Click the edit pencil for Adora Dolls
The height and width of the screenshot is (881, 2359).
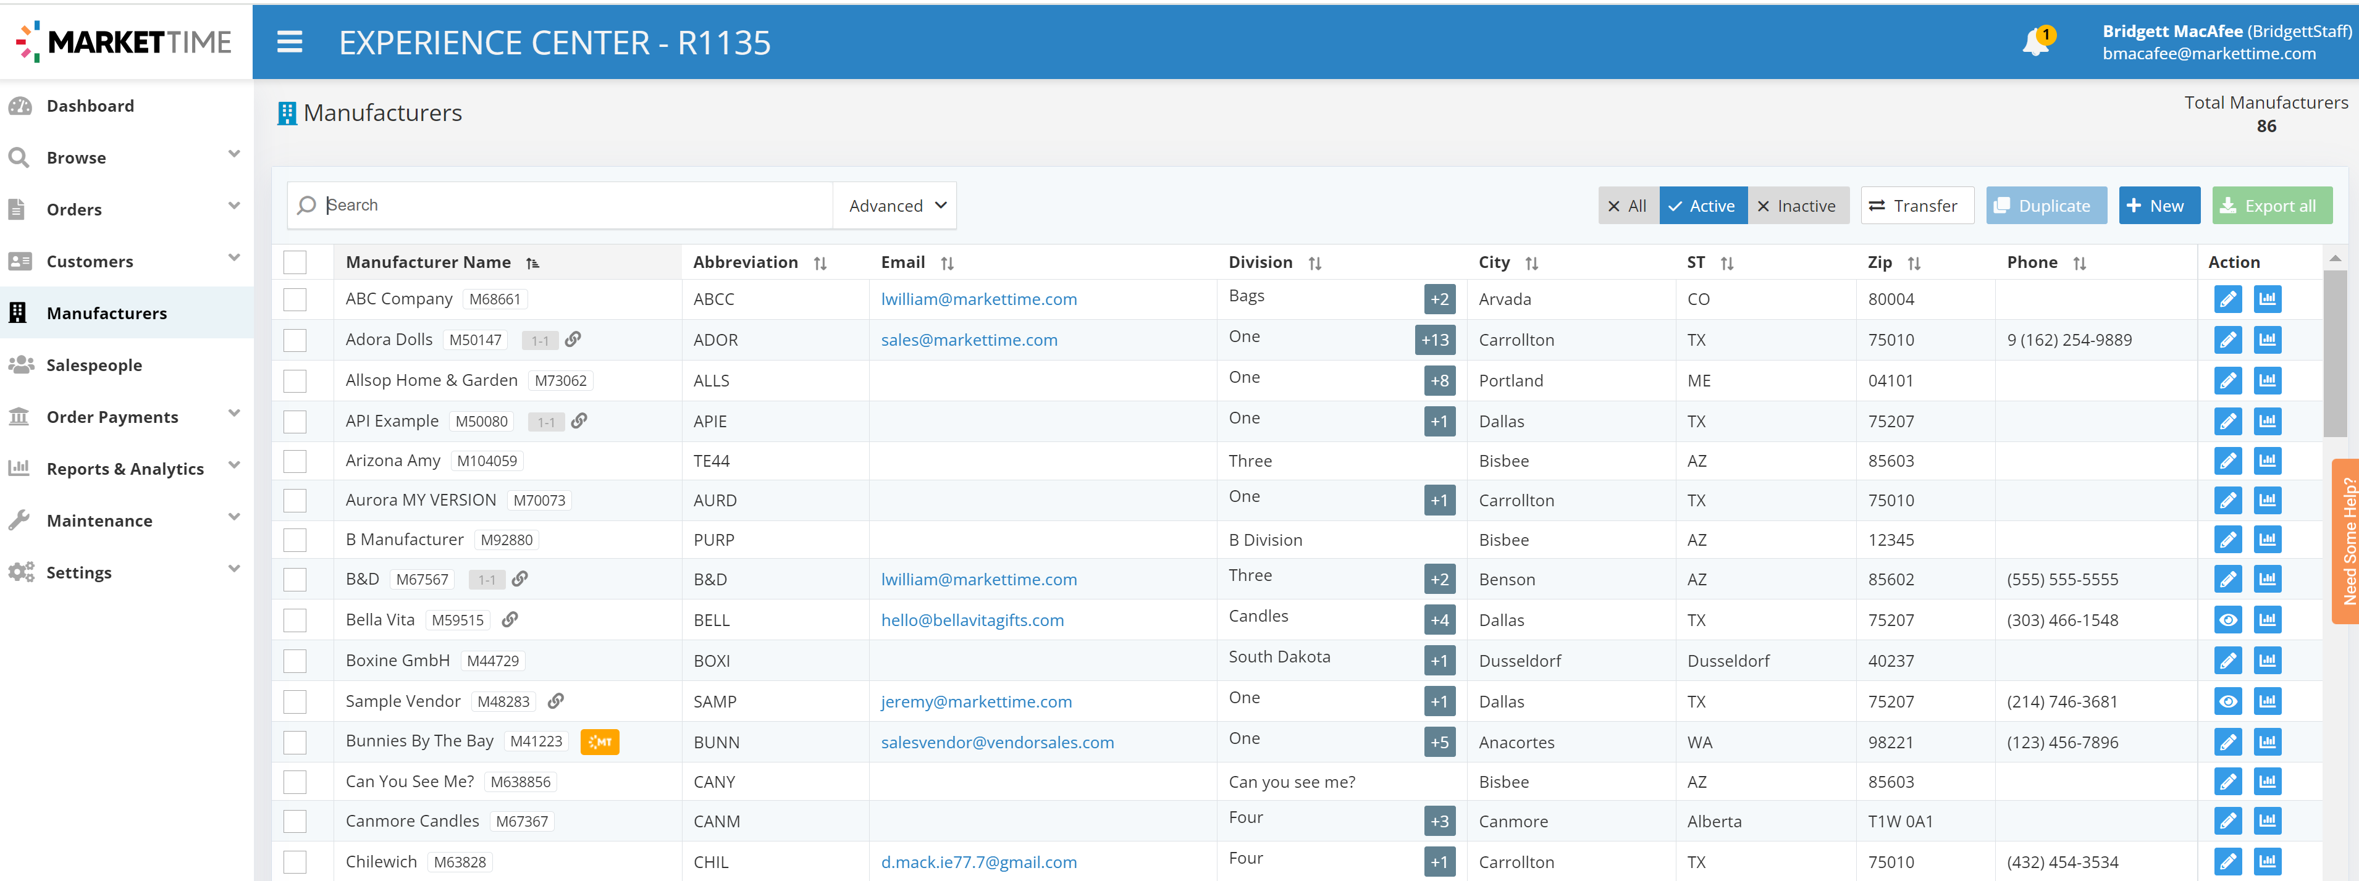pos(2227,340)
